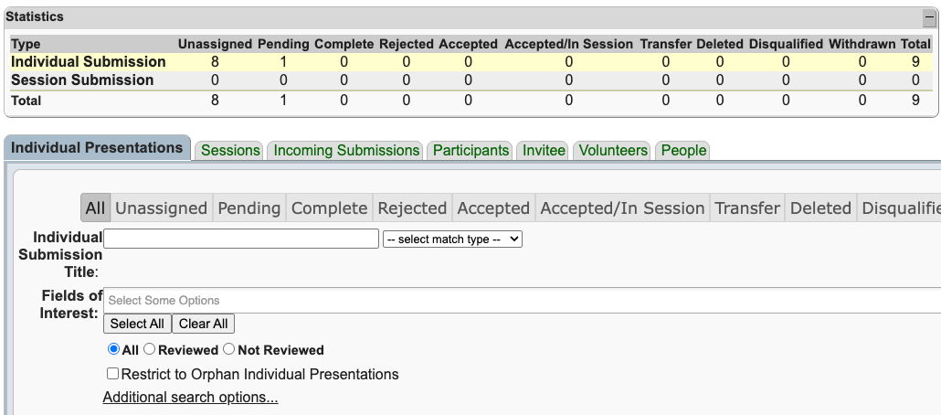The height and width of the screenshot is (415, 941).
Task: Expand Additional search options
Action: (190, 398)
